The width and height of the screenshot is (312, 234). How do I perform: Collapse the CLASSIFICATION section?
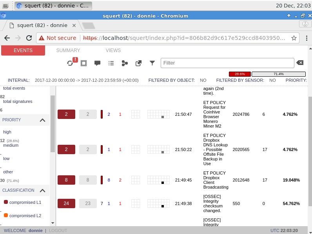coord(42,191)
